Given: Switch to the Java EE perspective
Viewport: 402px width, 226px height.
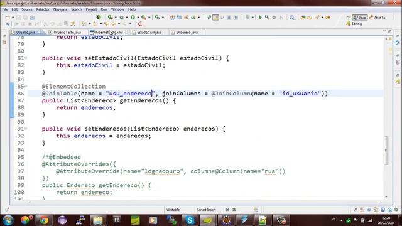Looking at the screenshot, I should tap(377, 18).
